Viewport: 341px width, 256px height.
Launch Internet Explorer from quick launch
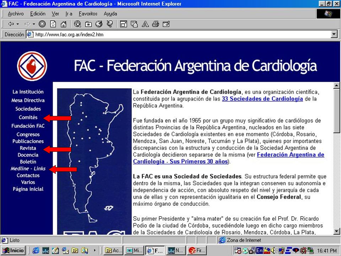(x=36, y=251)
